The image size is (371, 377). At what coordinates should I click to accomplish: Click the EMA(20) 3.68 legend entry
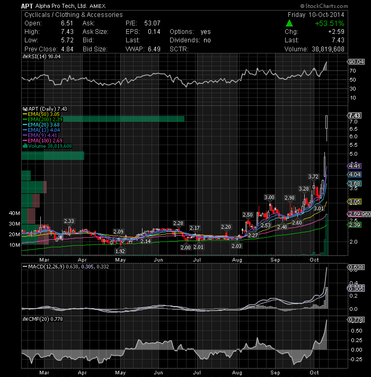point(41,125)
